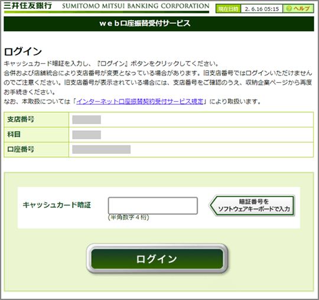Select the 支店番号 masked value
Screen dimensions: 319x300
[x=87, y=120]
